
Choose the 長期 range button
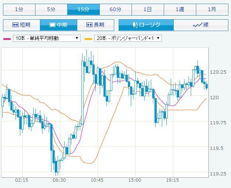pyautogui.click(x=95, y=25)
